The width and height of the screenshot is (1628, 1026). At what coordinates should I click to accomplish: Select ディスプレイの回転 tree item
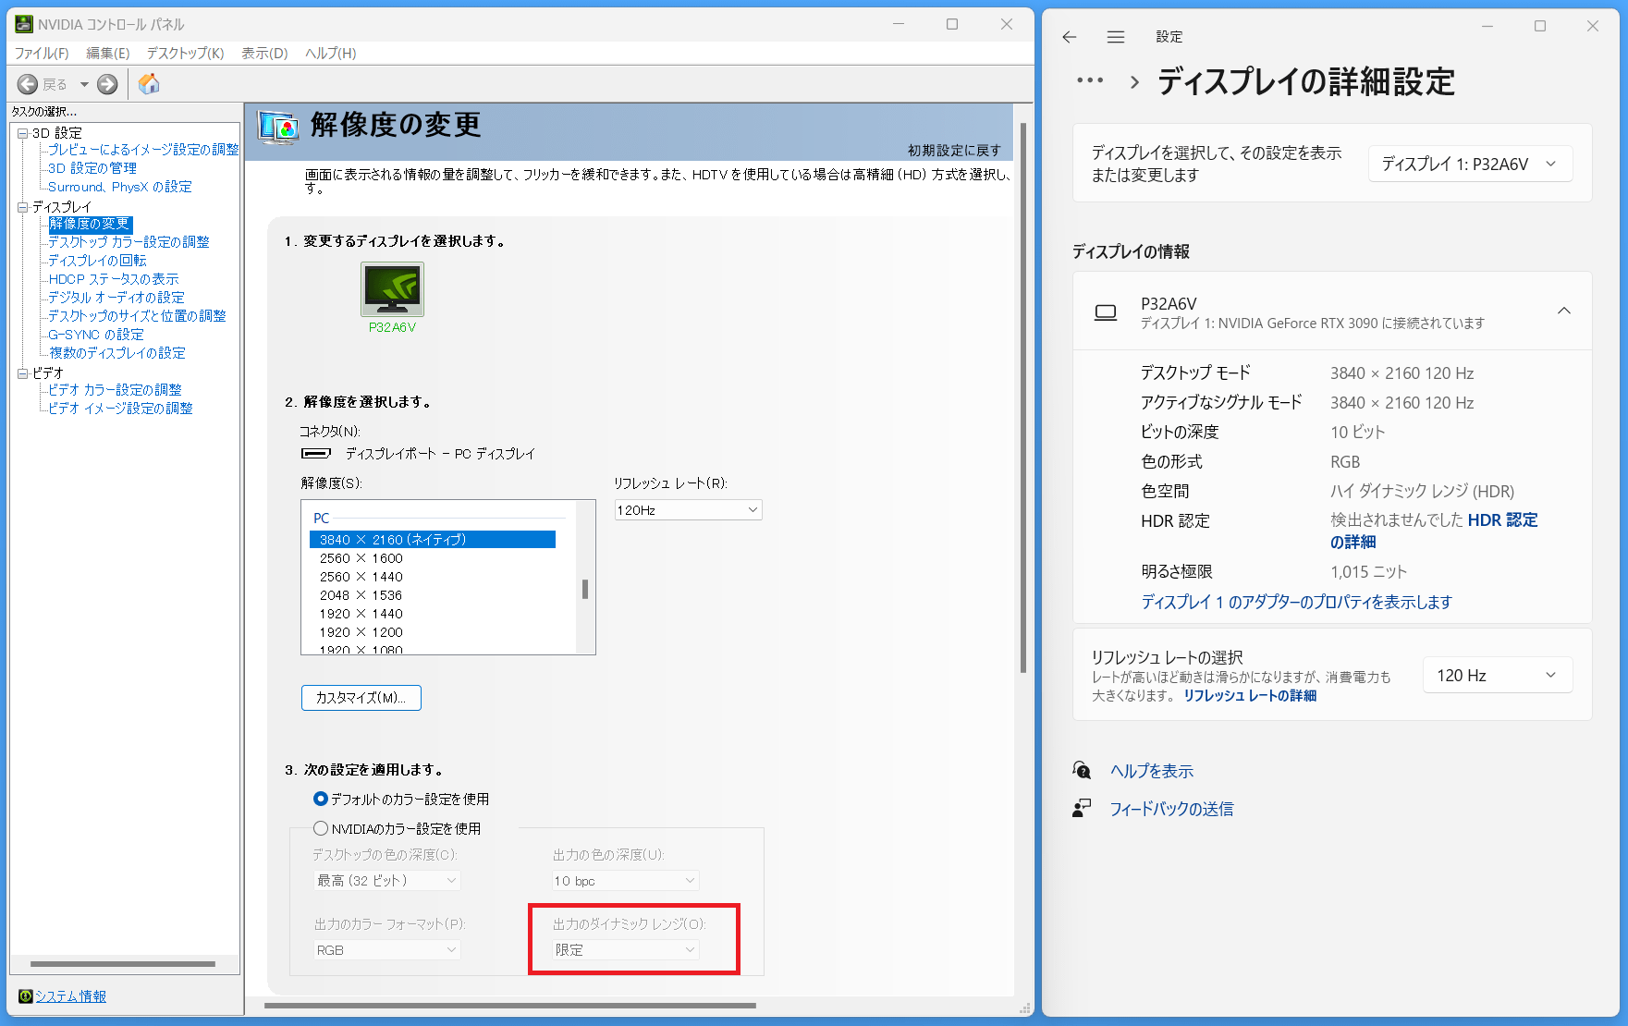(x=98, y=261)
